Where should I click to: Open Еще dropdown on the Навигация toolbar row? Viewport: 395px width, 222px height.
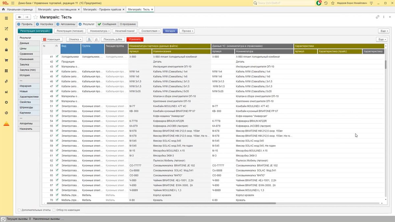[x=381, y=39]
